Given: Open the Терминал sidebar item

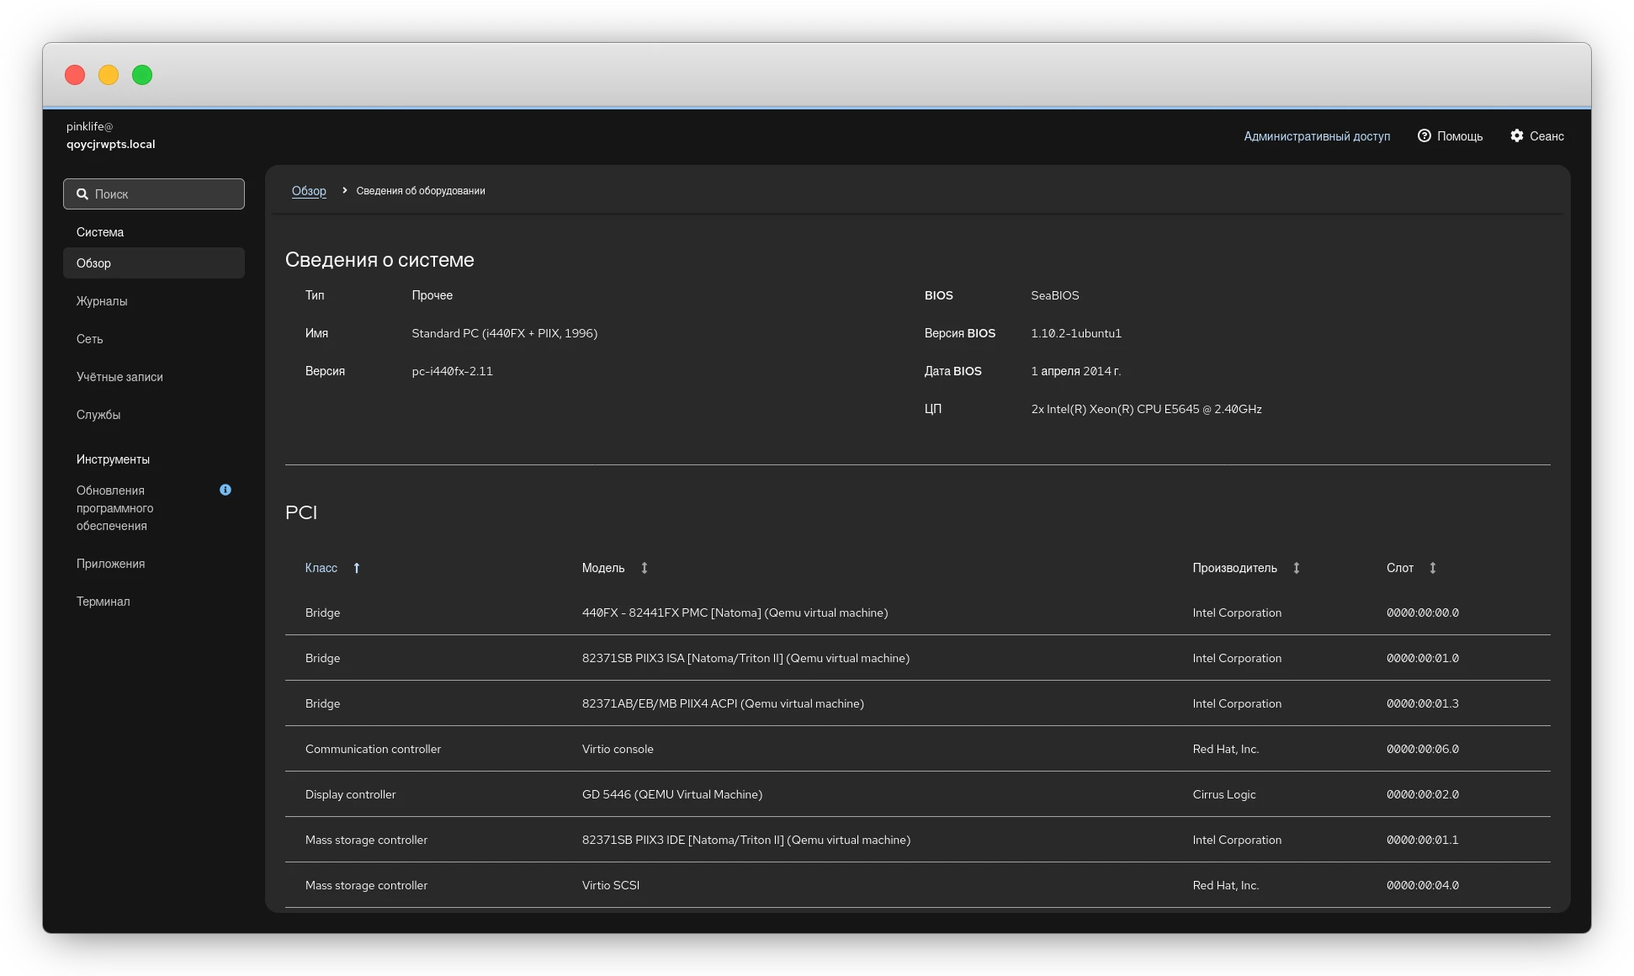Looking at the screenshot, I should pyautogui.click(x=103, y=602).
